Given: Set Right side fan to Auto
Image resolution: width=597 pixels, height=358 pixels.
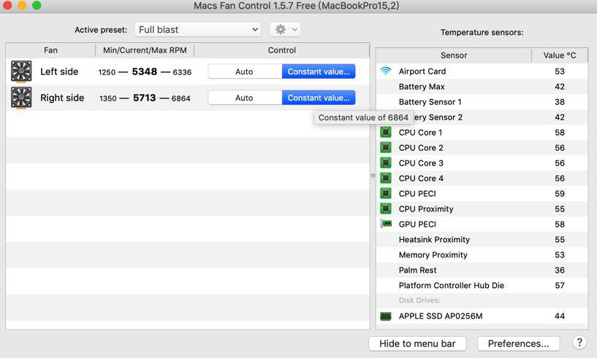Looking at the screenshot, I should click(x=245, y=98).
